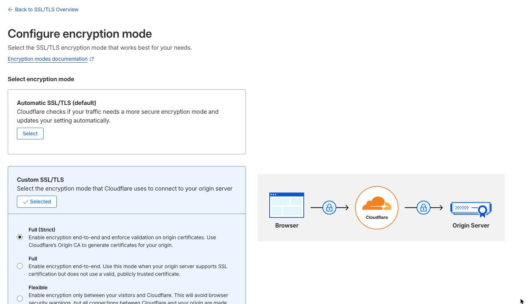Click the lock icon between Browser and Cloudflare

click(x=329, y=207)
